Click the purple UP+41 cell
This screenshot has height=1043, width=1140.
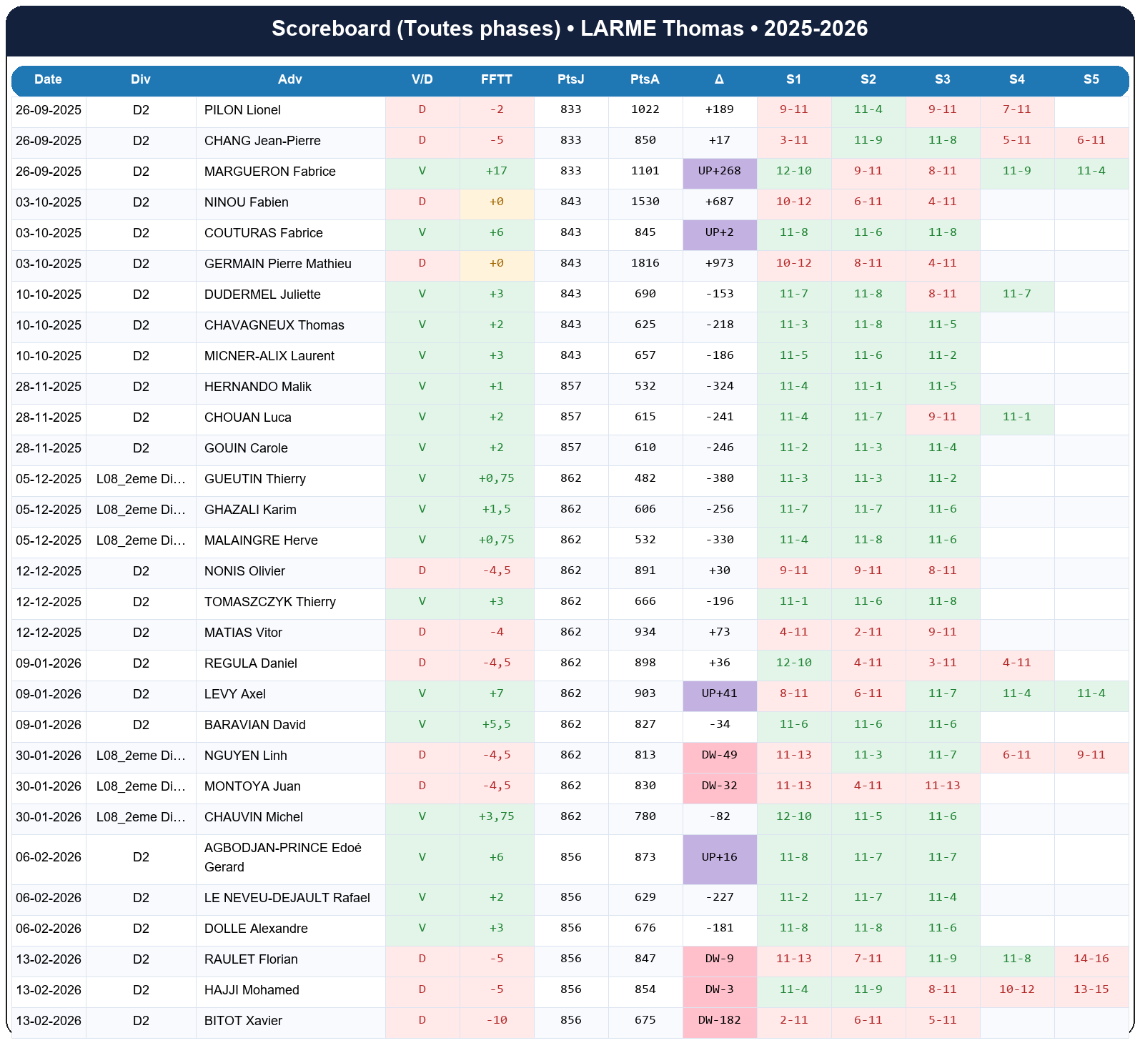(720, 694)
